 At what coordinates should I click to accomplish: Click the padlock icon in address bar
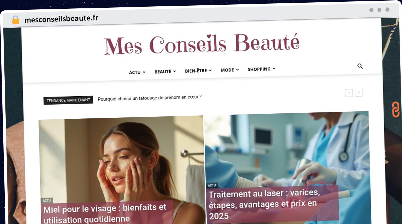click(x=15, y=20)
